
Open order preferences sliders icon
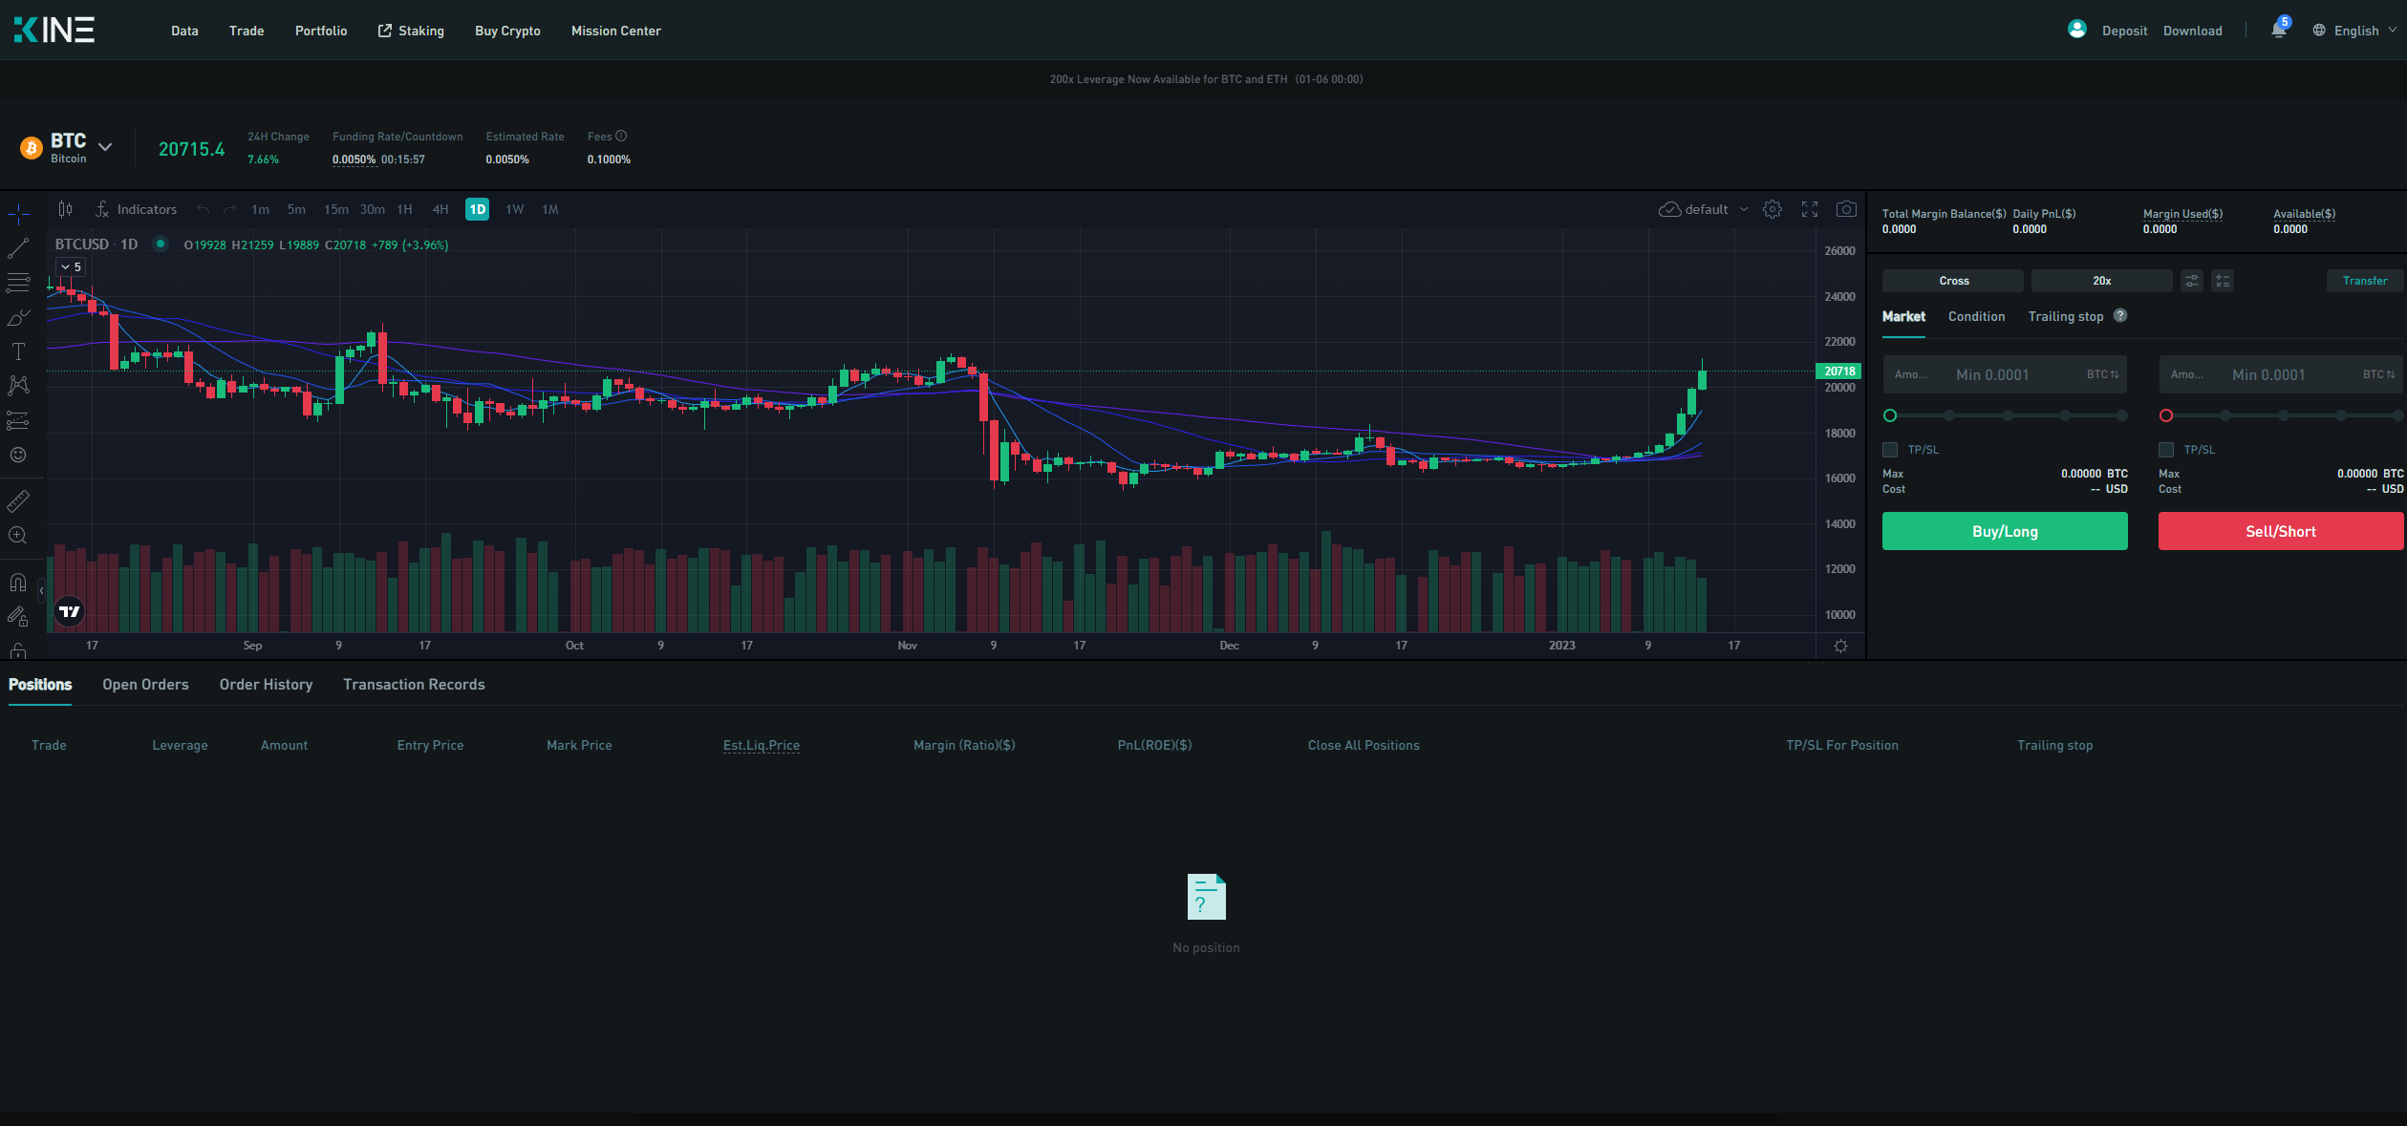point(2192,281)
